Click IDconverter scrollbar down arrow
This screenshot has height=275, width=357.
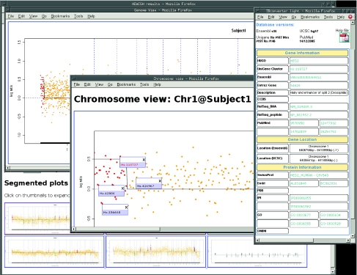pyautogui.click(x=353, y=236)
